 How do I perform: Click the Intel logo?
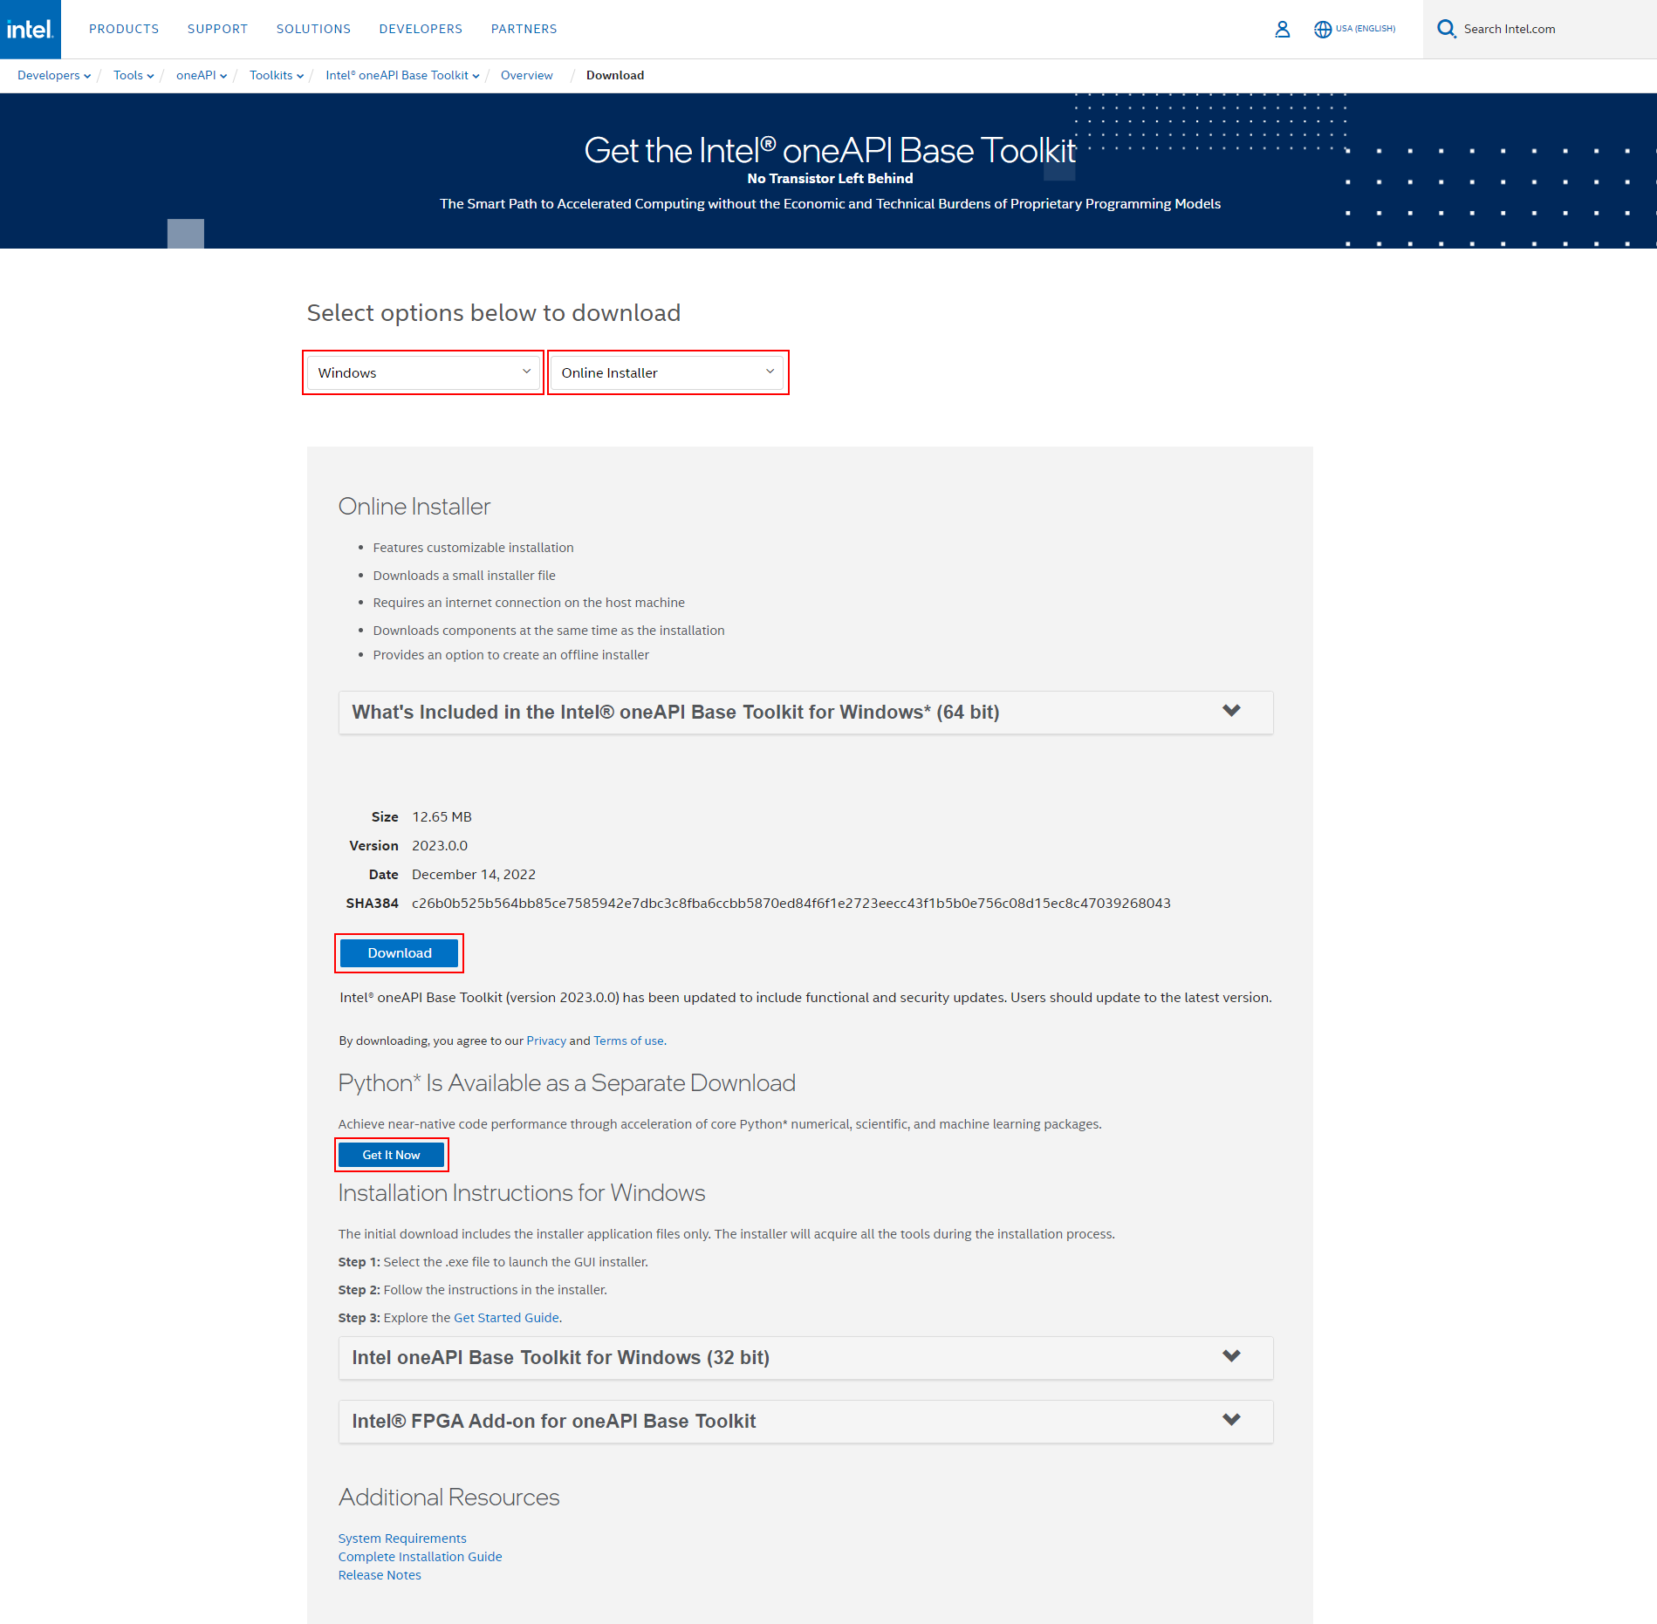(x=31, y=29)
